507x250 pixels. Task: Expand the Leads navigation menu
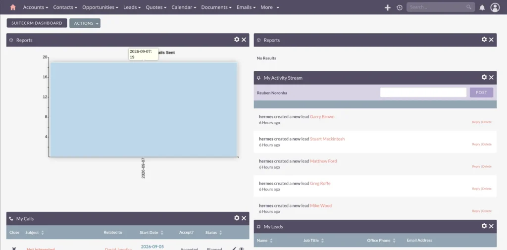pos(132,7)
